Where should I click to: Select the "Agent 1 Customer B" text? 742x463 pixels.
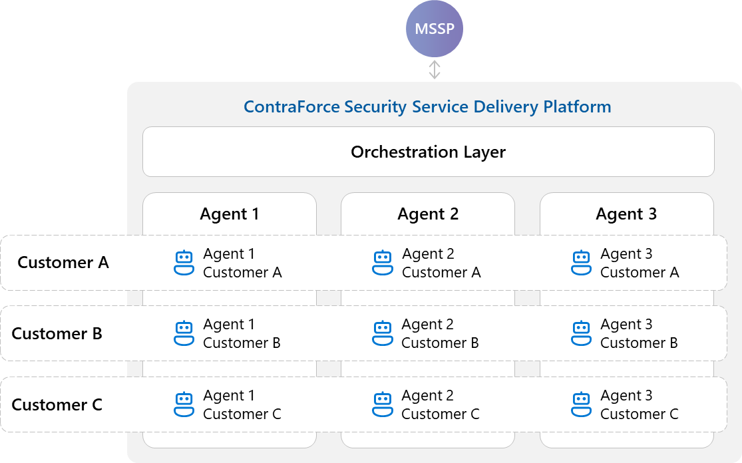click(242, 333)
